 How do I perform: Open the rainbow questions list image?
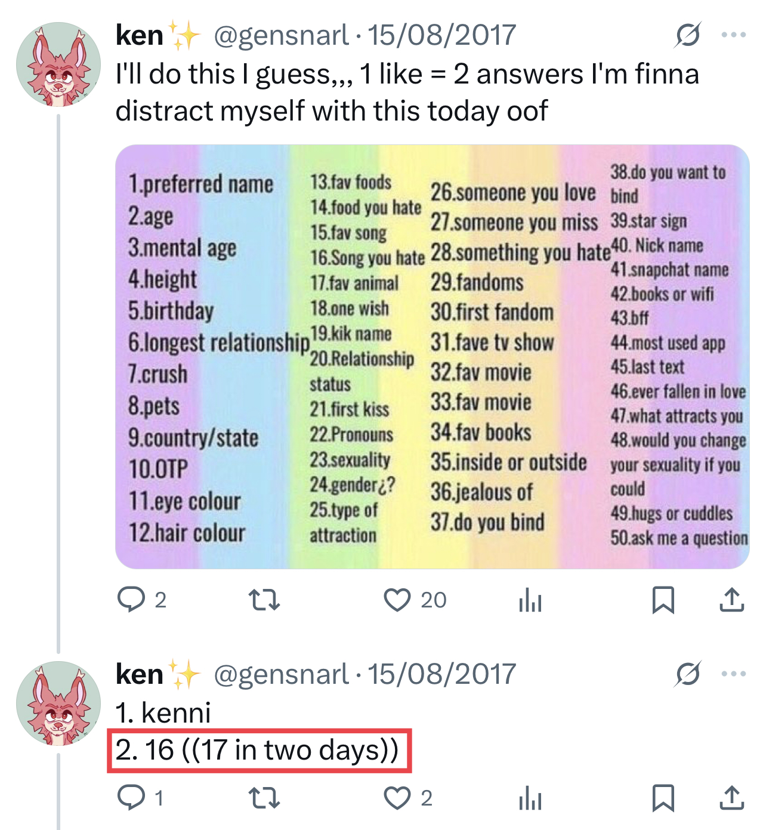[432, 356]
